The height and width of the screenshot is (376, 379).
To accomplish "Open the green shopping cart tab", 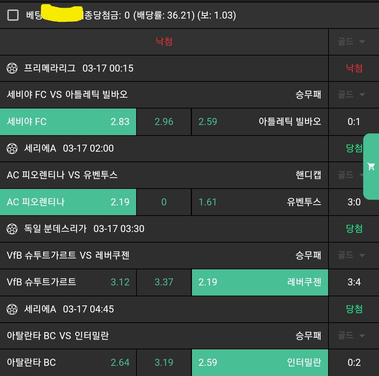I will pyautogui.click(x=371, y=166).
